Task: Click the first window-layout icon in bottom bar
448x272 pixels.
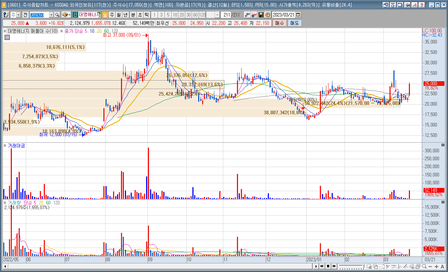Action: click(x=369, y=266)
